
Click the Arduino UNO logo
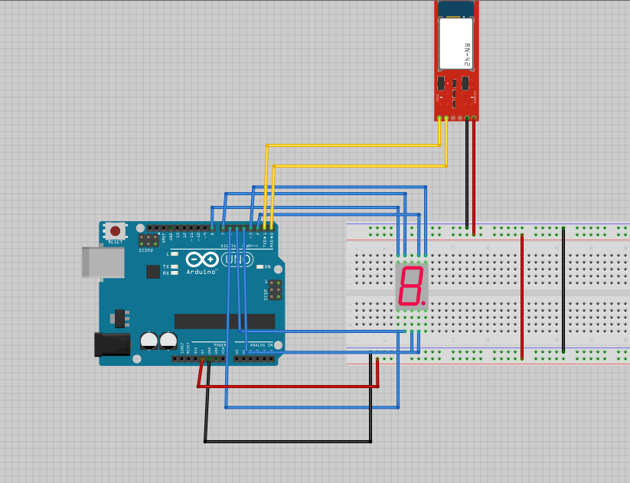pyautogui.click(x=237, y=259)
